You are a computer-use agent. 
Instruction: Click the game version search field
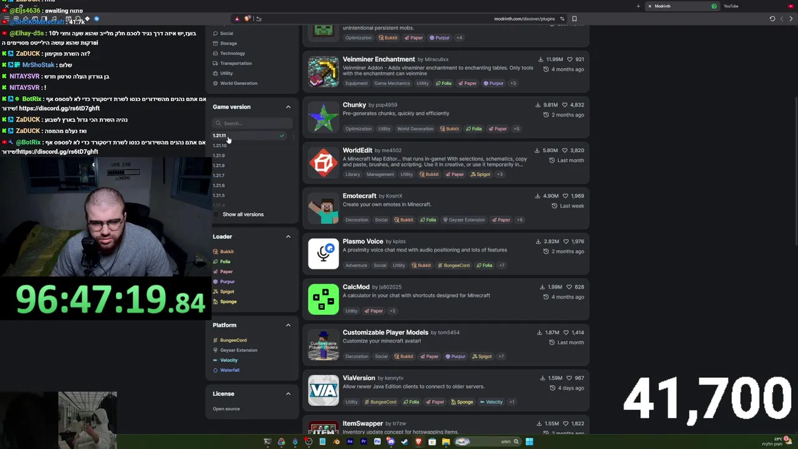pos(252,123)
